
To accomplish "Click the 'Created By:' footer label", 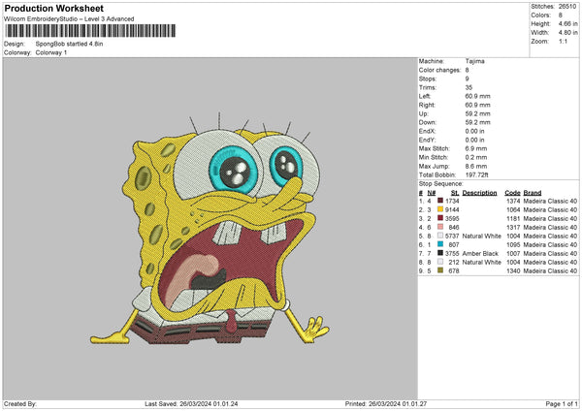I will point(20,403).
